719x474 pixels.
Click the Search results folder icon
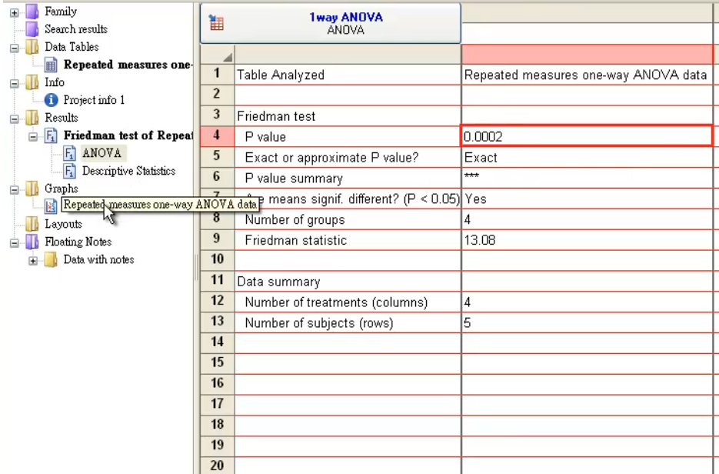point(32,29)
